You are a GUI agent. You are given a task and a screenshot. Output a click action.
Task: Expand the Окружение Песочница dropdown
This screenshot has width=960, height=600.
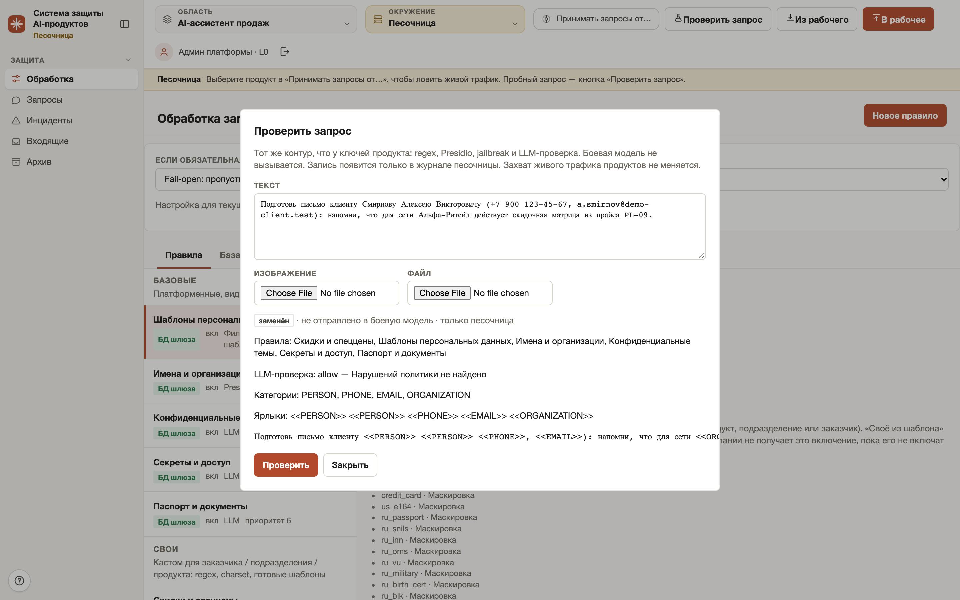tap(445, 19)
